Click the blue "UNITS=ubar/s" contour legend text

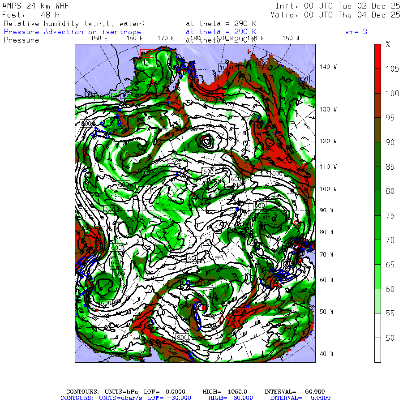coord(120,398)
